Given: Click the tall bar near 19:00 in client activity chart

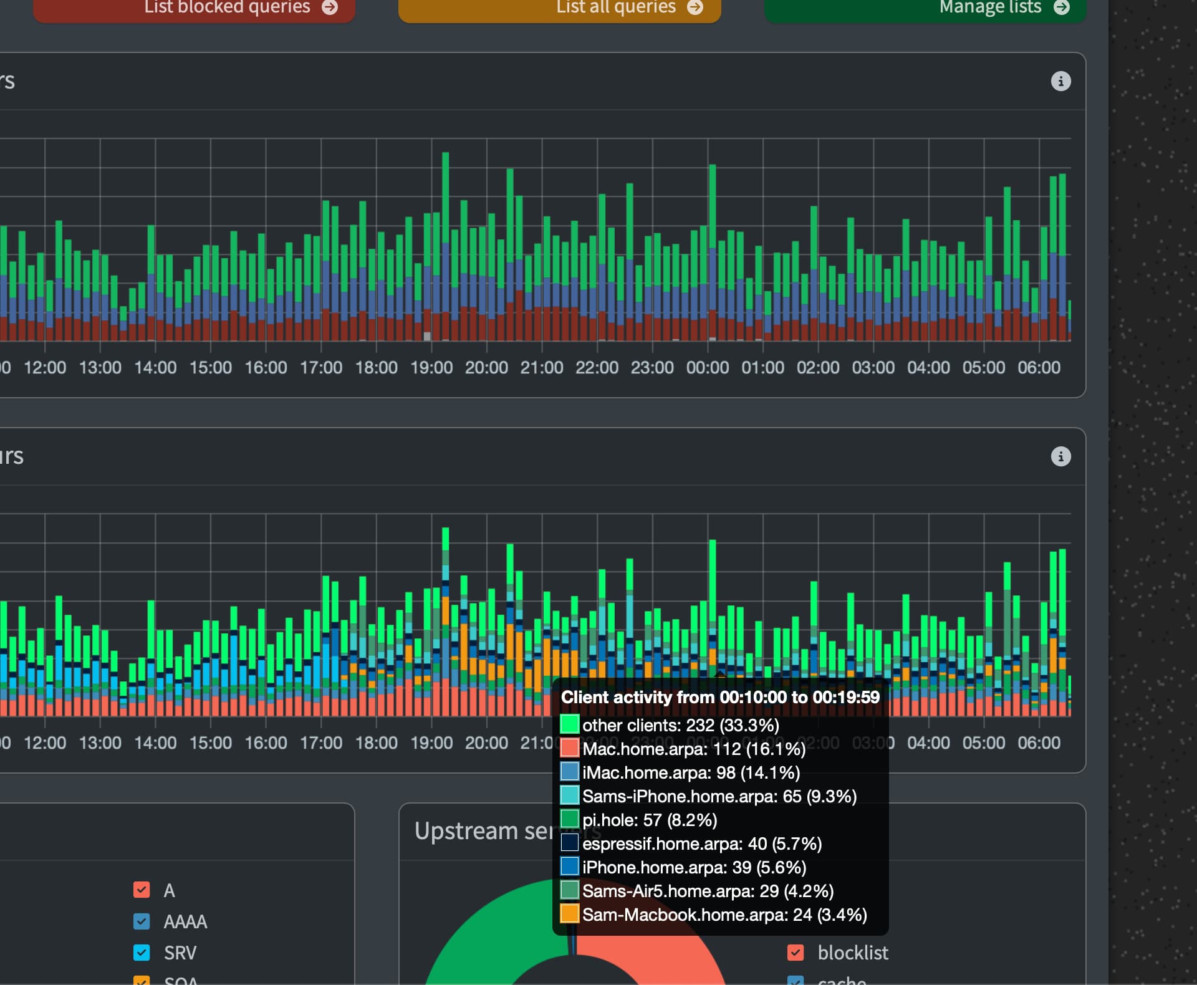Looking at the screenshot, I should (445, 622).
